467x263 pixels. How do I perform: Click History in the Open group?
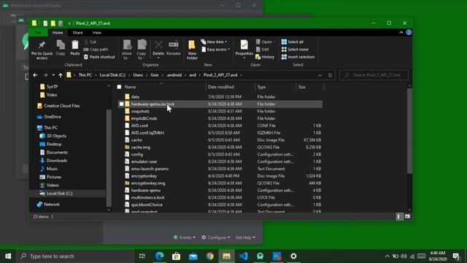tap(265, 57)
